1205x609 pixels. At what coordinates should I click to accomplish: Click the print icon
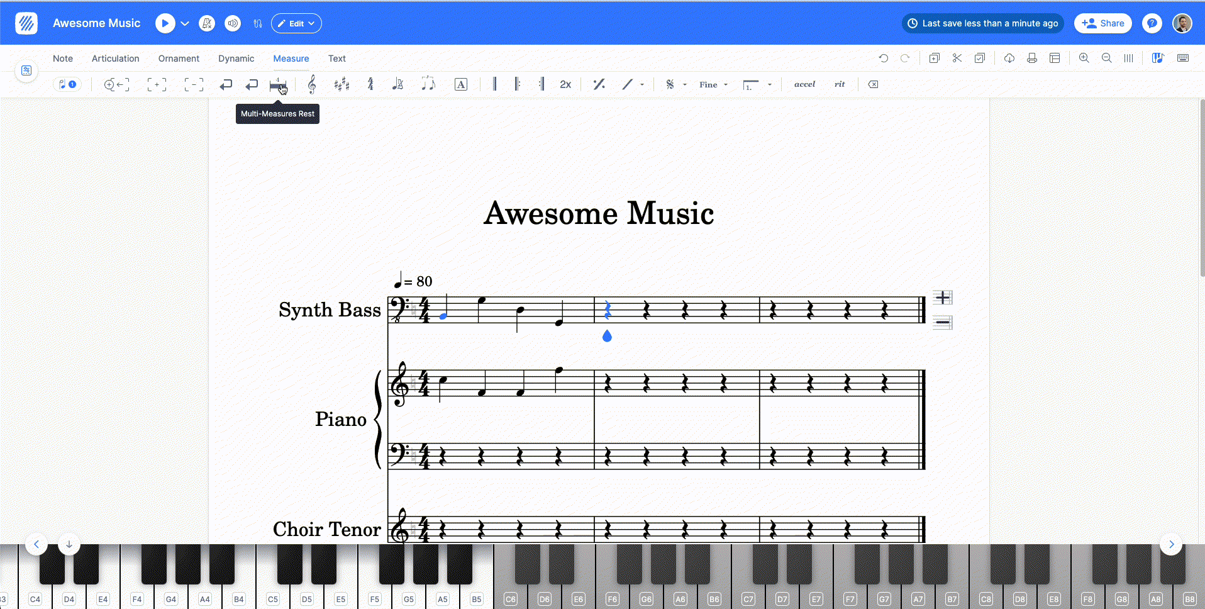pyautogui.click(x=1032, y=59)
